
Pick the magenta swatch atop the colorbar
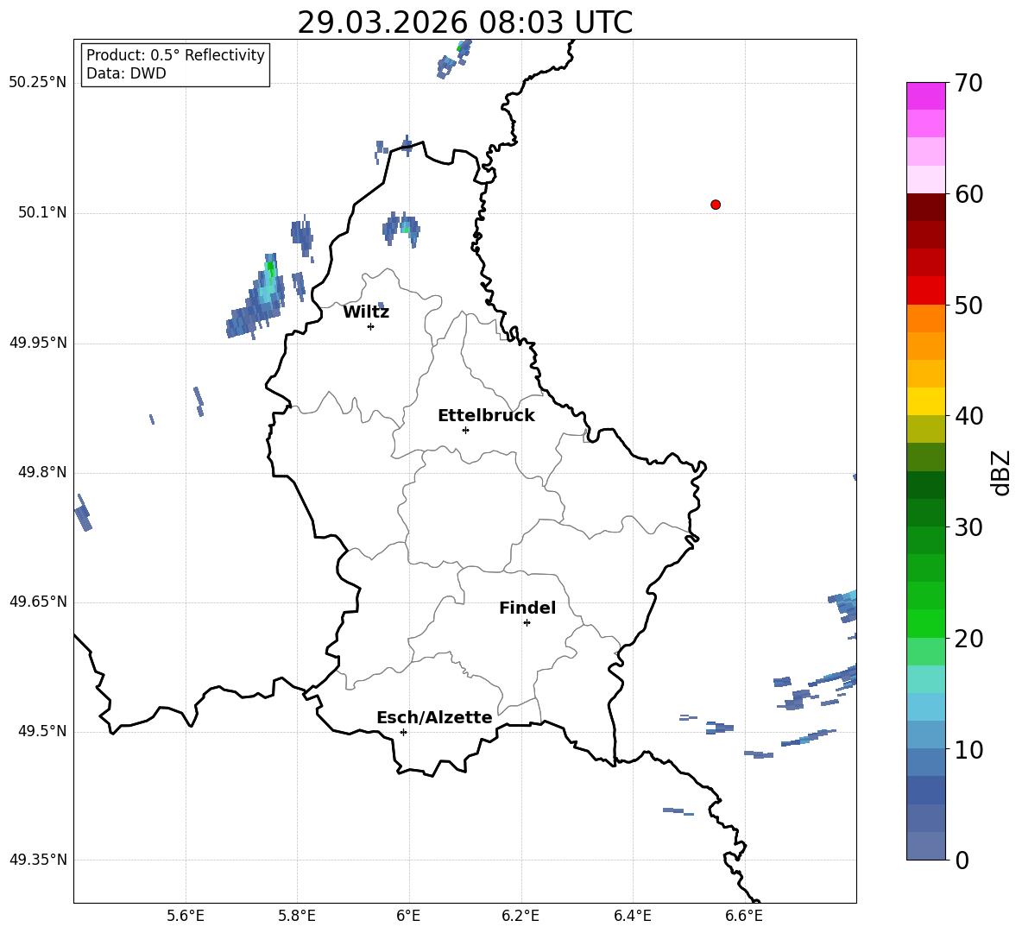pos(926,96)
